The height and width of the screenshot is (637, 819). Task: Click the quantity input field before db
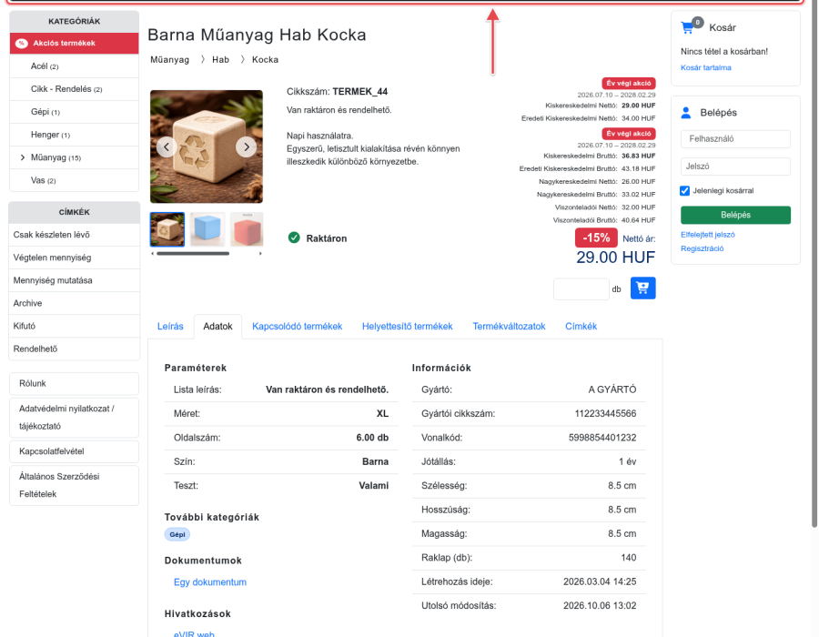(x=581, y=289)
